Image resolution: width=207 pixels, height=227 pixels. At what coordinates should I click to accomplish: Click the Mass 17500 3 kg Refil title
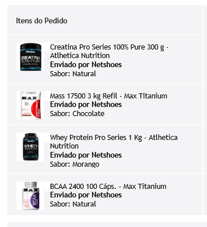pos(109,96)
